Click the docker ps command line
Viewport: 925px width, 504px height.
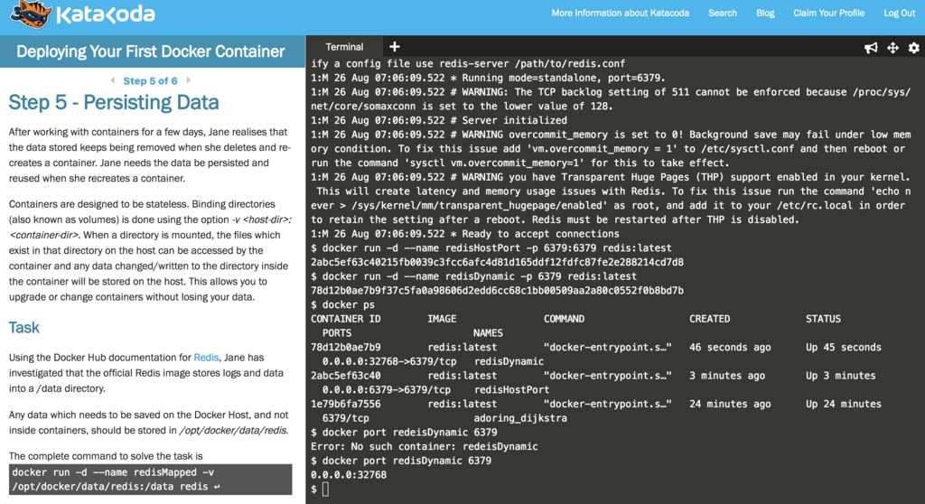342,305
